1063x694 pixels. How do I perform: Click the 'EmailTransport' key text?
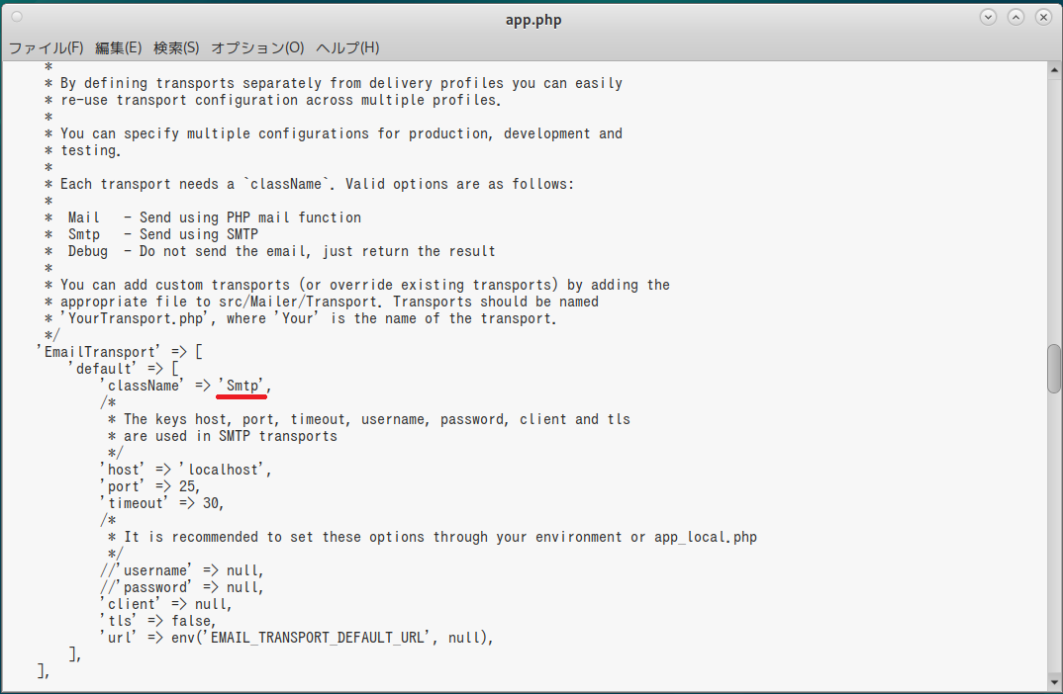[99, 352]
